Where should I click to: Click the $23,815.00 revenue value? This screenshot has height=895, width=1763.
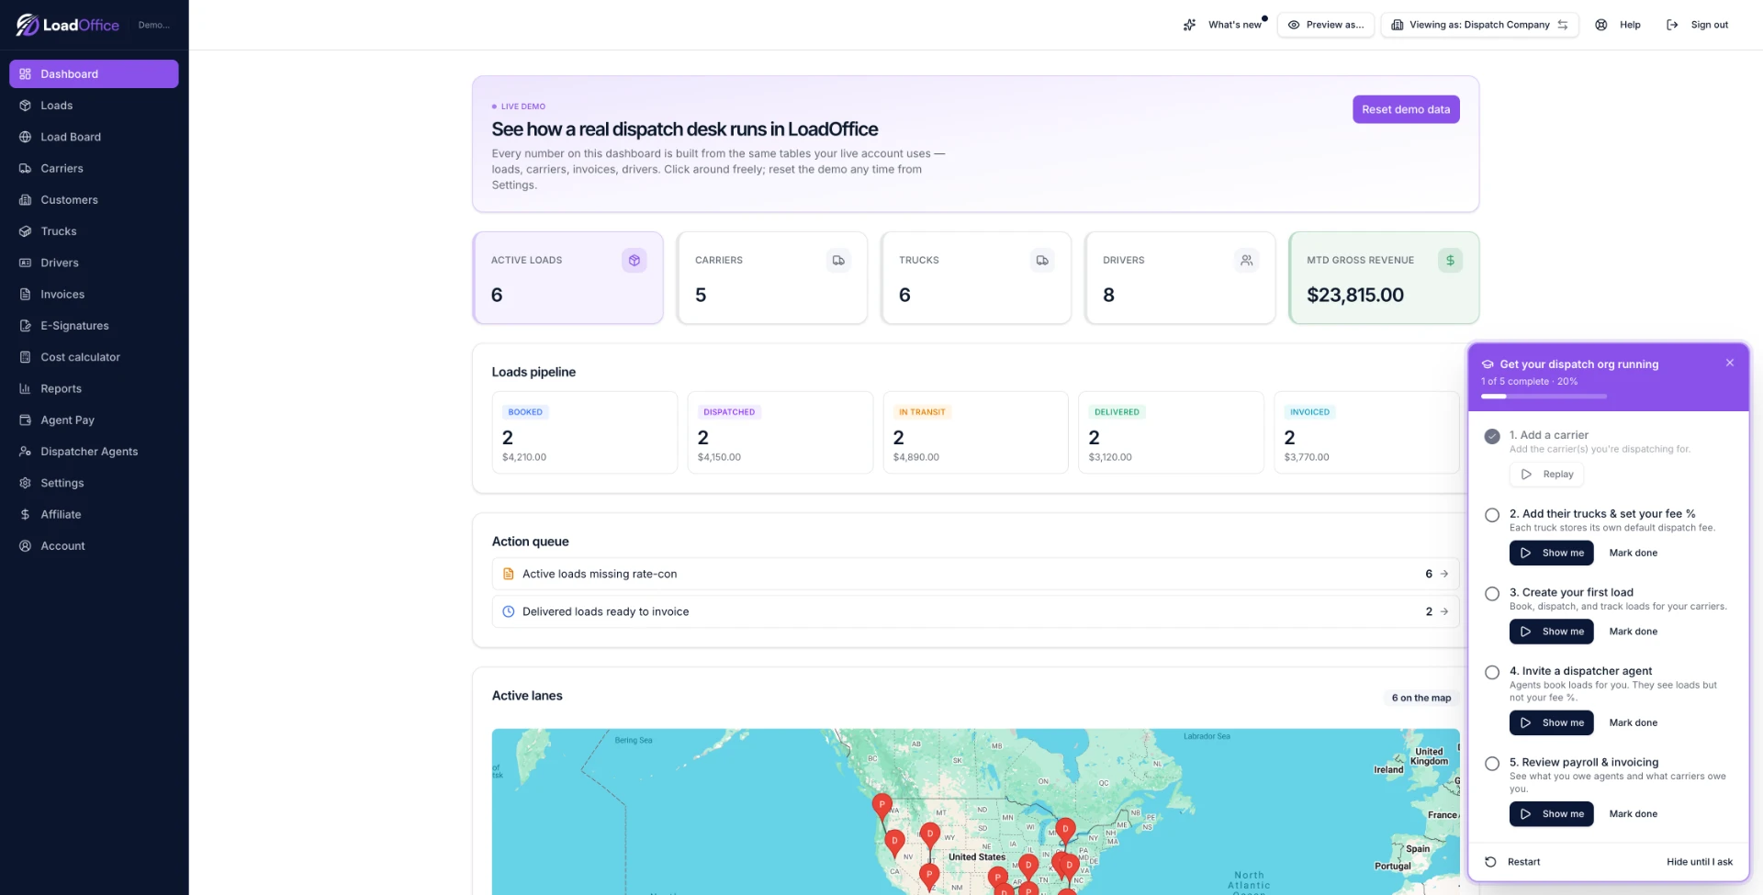pyautogui.click(x=1355, y=295)
